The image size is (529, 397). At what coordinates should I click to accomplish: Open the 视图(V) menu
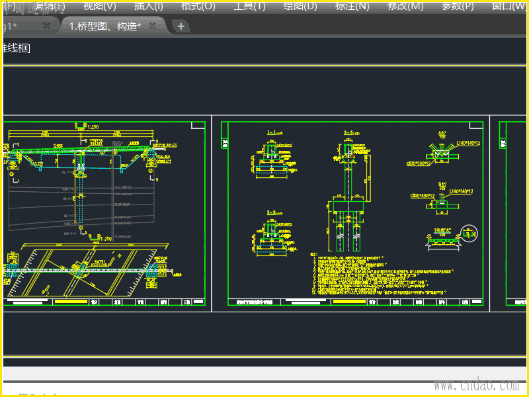point(99,6)
